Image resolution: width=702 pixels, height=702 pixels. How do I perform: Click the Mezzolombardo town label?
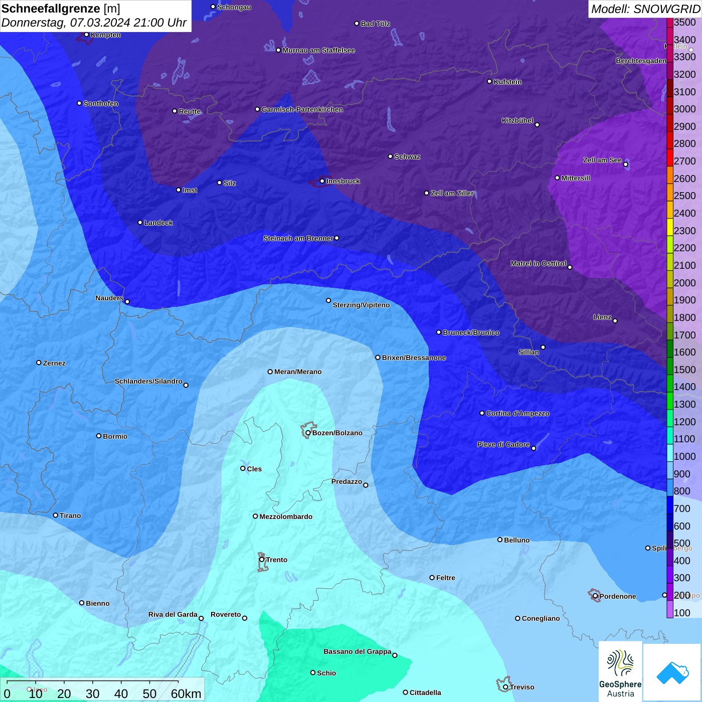tap(286, 516)
